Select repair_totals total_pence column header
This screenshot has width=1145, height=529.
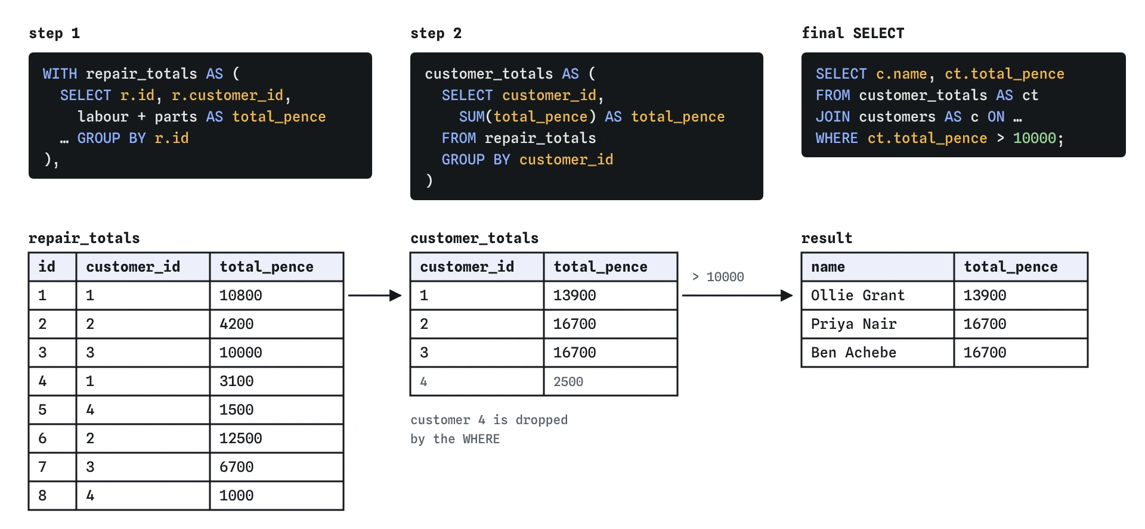pyautogui.click(x=277, y=267)
